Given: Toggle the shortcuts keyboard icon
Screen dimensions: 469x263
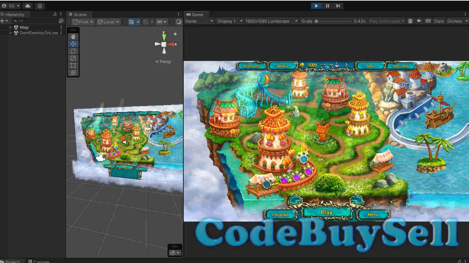Looking at the screenshot, I should (x=428, y=21).
